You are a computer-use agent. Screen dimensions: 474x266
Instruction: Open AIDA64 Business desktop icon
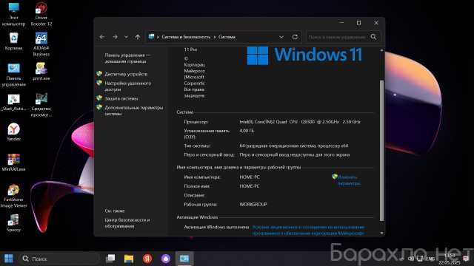[x=41, y=44]
